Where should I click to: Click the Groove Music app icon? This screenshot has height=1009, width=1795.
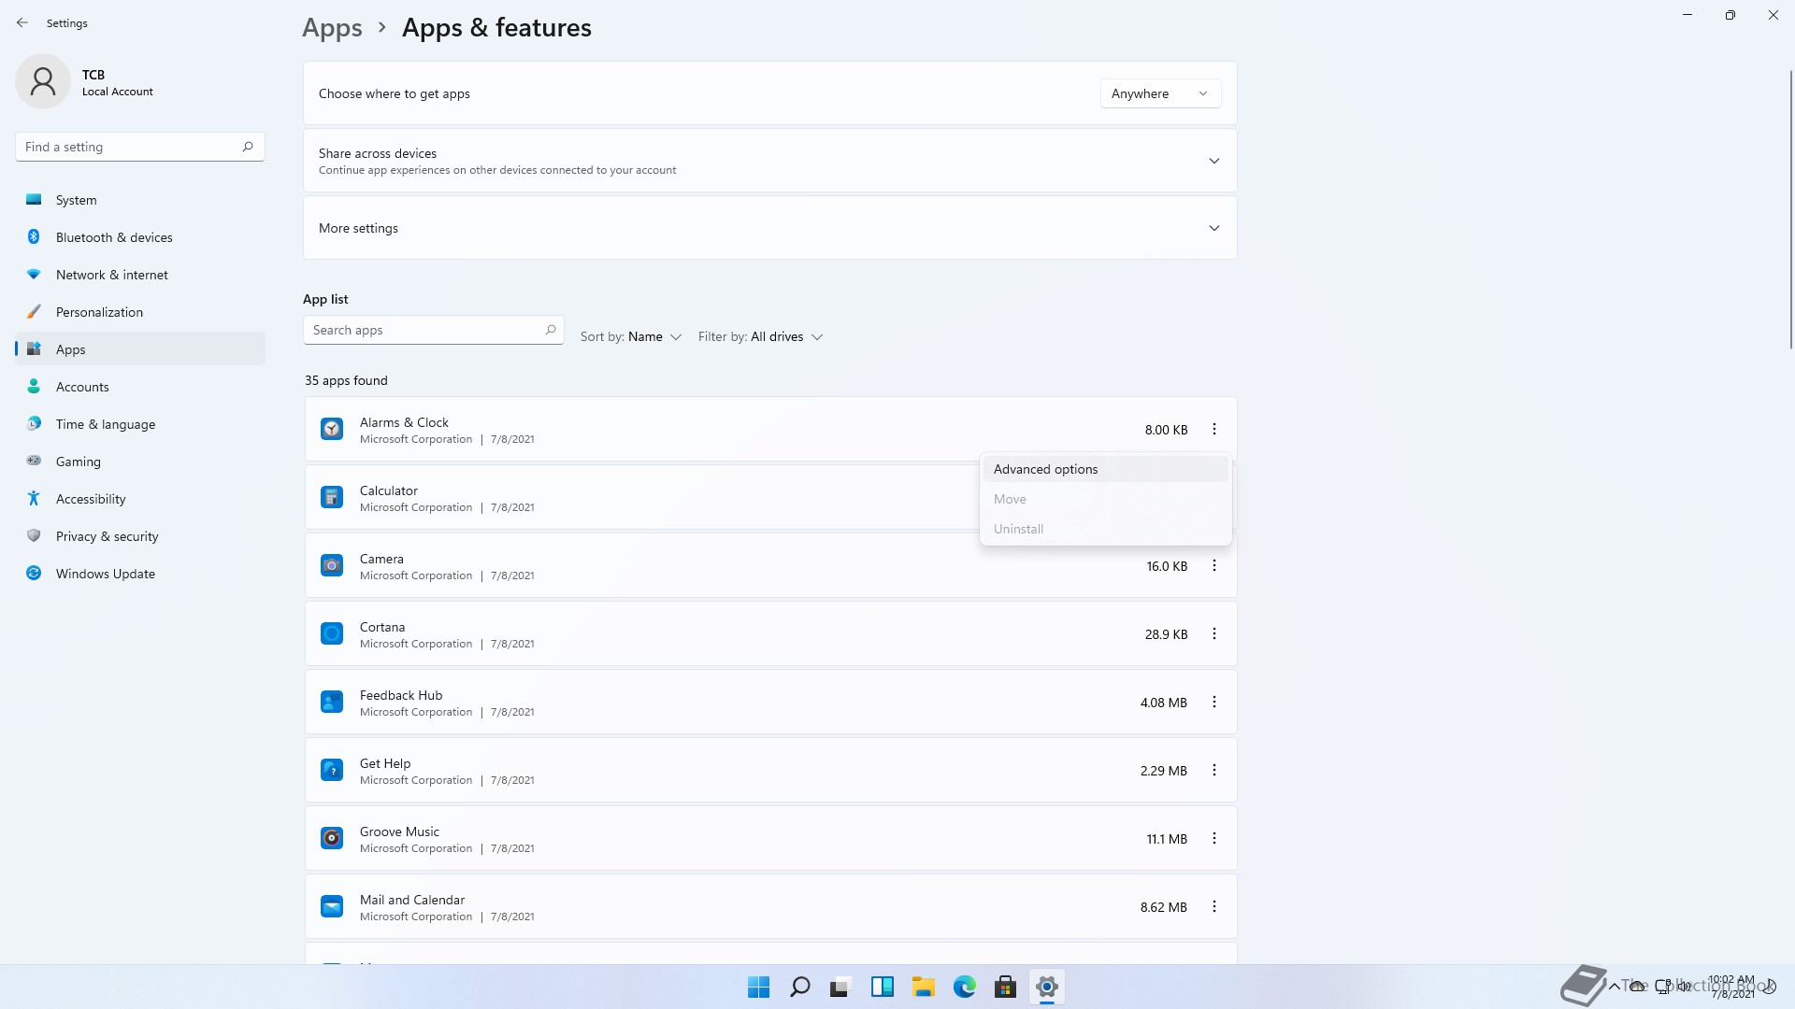point(332,838)
